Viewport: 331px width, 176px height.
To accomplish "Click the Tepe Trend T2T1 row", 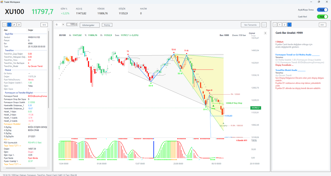I will click(25, 145).
